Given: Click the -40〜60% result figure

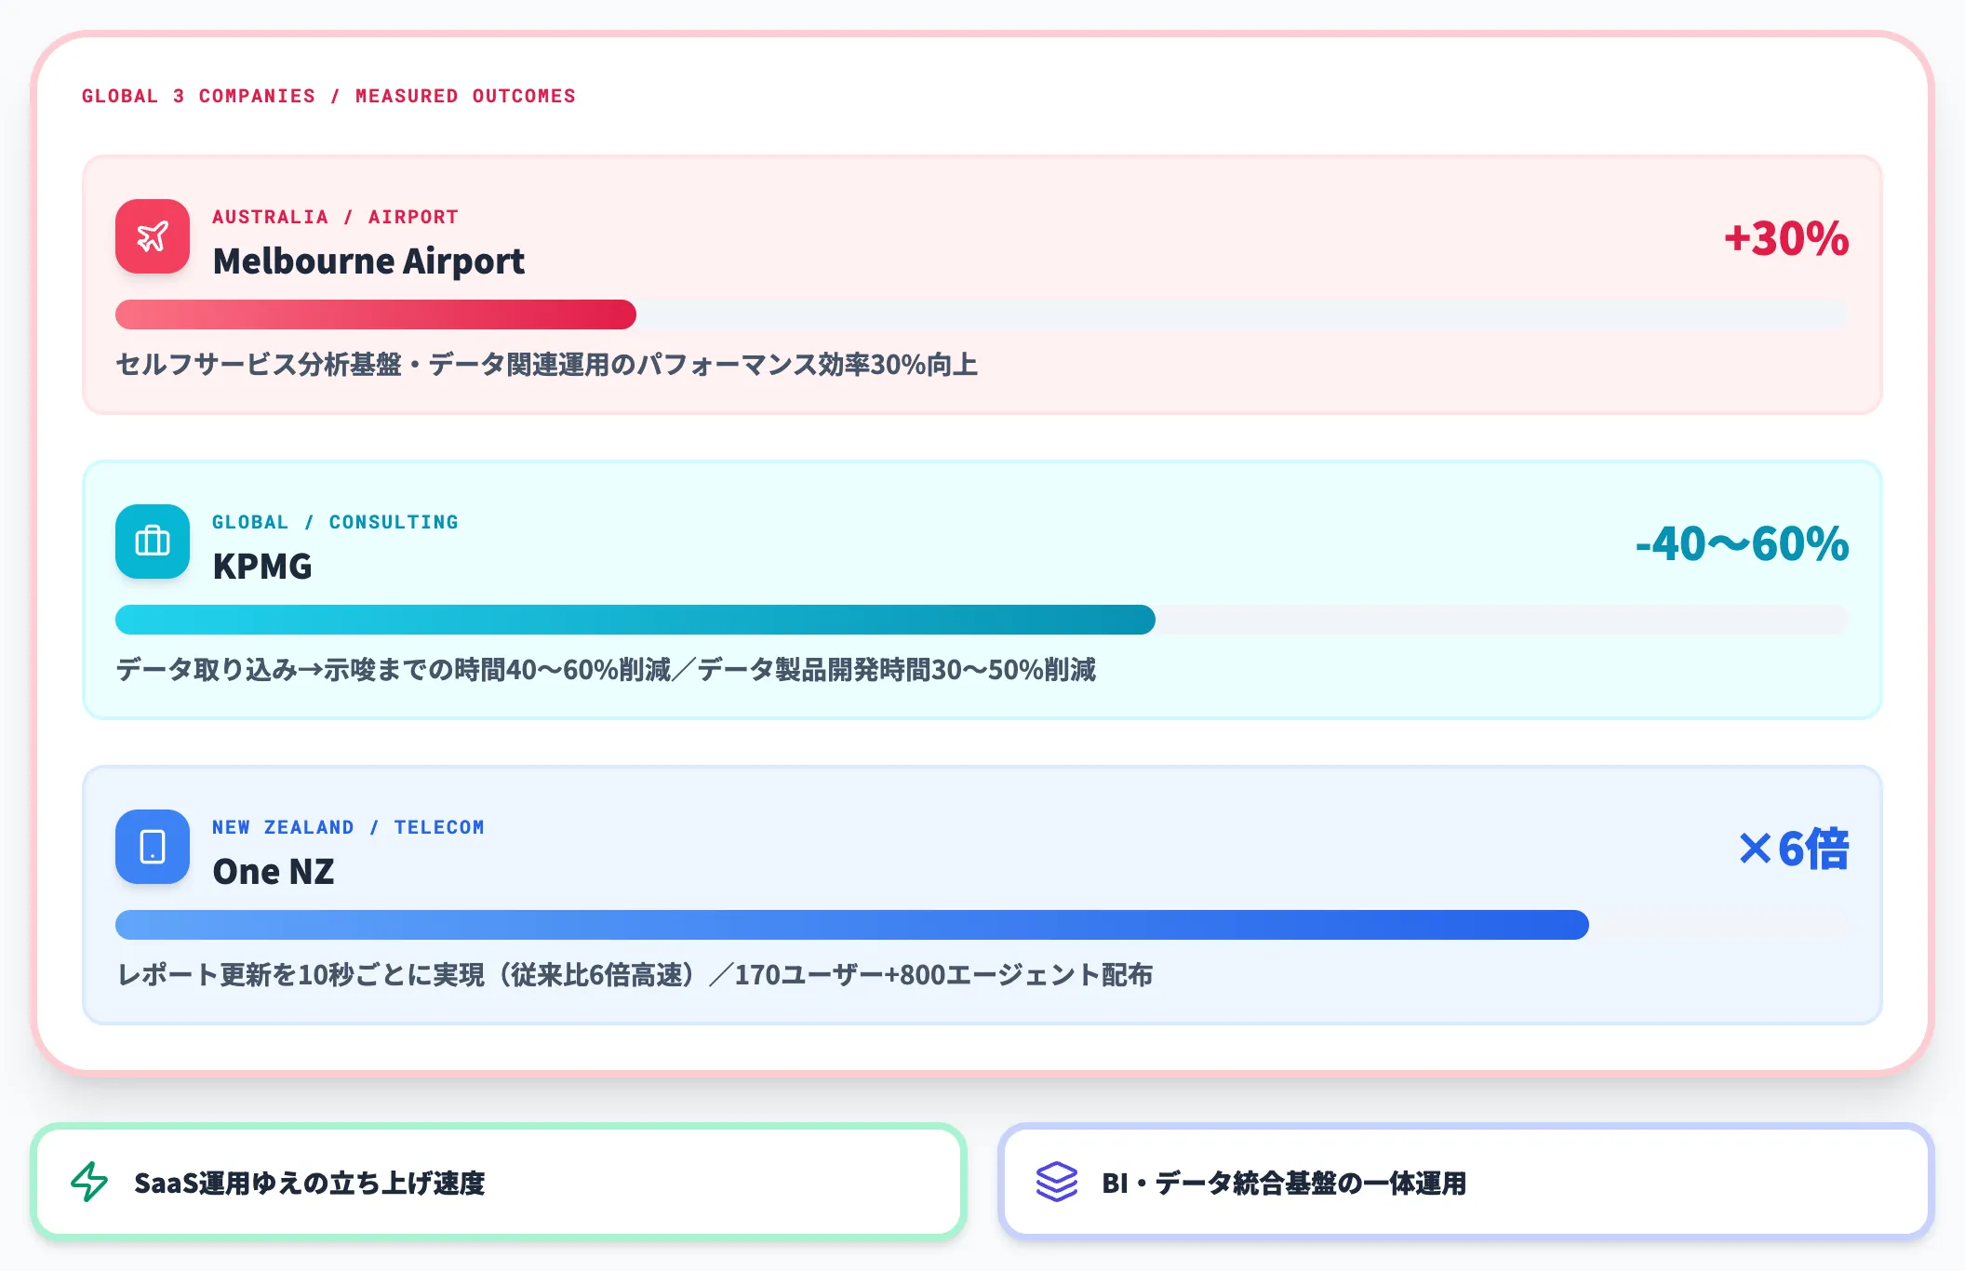Looking at the screenshot, I should pyautogui.click(x=1742, y=543).
